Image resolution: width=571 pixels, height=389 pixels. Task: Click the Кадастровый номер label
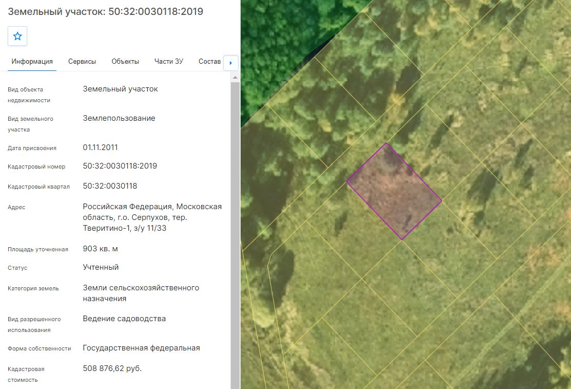click(x=36, y=166)
